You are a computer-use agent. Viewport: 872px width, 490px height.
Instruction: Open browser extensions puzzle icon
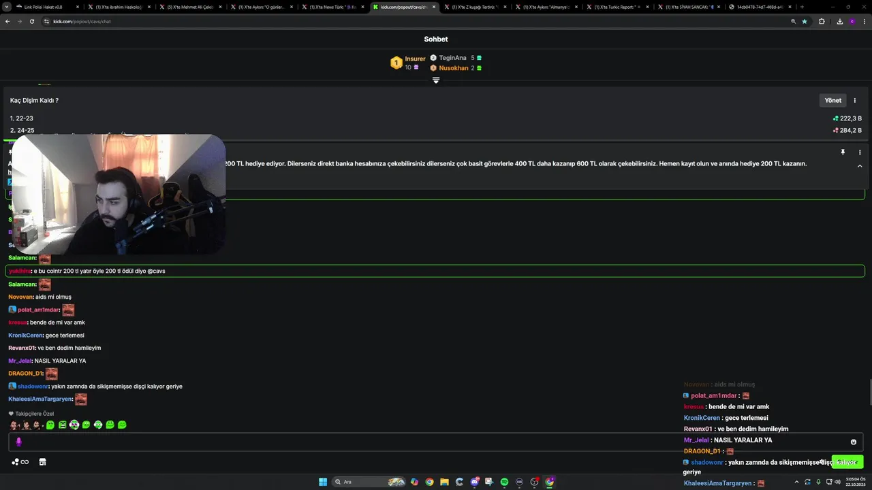coord(822,21)
